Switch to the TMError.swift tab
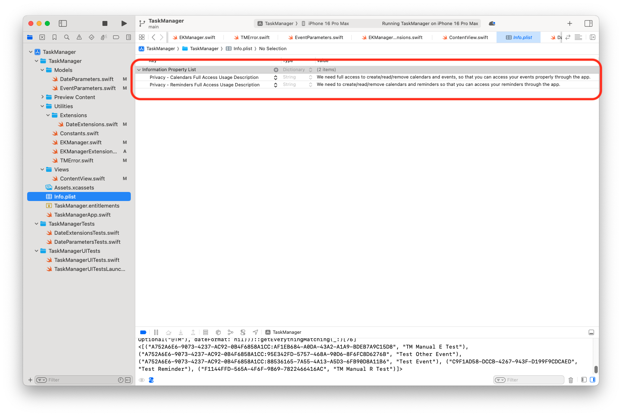This screenshot has height=416, width=622. pyautogui.click(x=252, y=37)
